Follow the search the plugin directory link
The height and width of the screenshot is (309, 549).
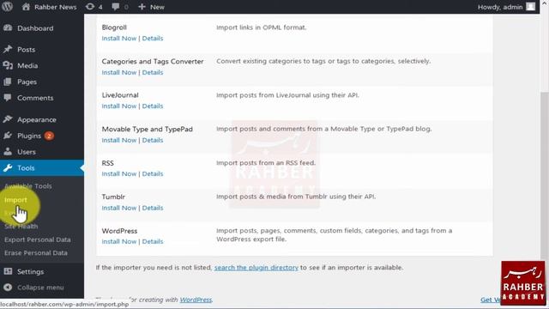point(256,268)
